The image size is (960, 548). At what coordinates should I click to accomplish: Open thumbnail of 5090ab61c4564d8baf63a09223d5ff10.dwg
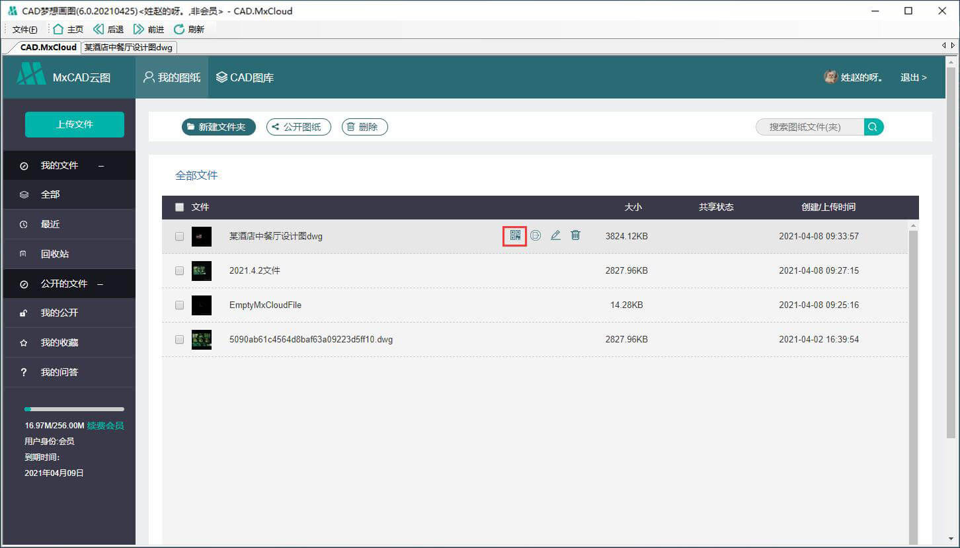202,339
